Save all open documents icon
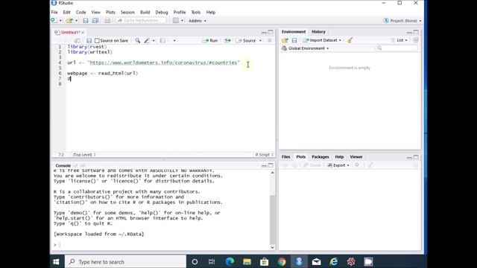The width and height of the screenshot is (477, 268). tap(95, 20)
